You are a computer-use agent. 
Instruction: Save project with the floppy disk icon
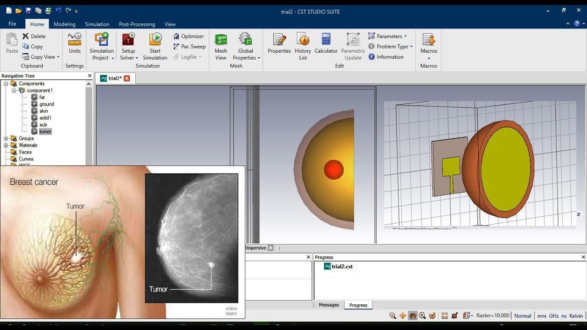[28, 11]
